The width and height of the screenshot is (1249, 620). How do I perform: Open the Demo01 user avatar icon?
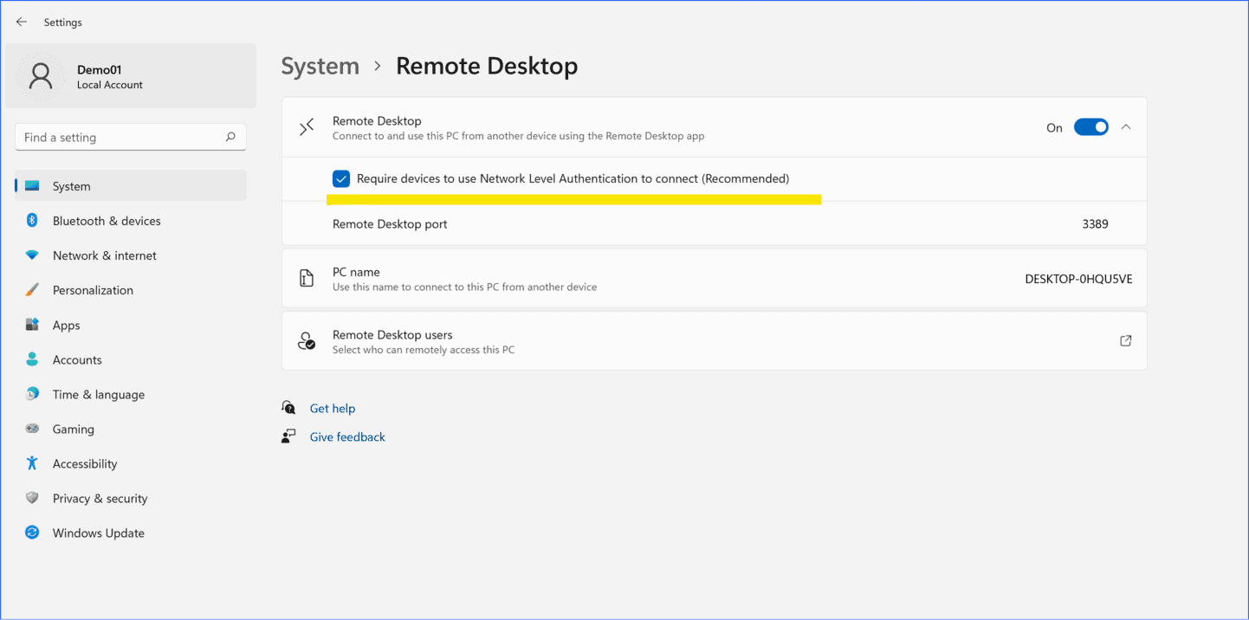coord(41,76)
